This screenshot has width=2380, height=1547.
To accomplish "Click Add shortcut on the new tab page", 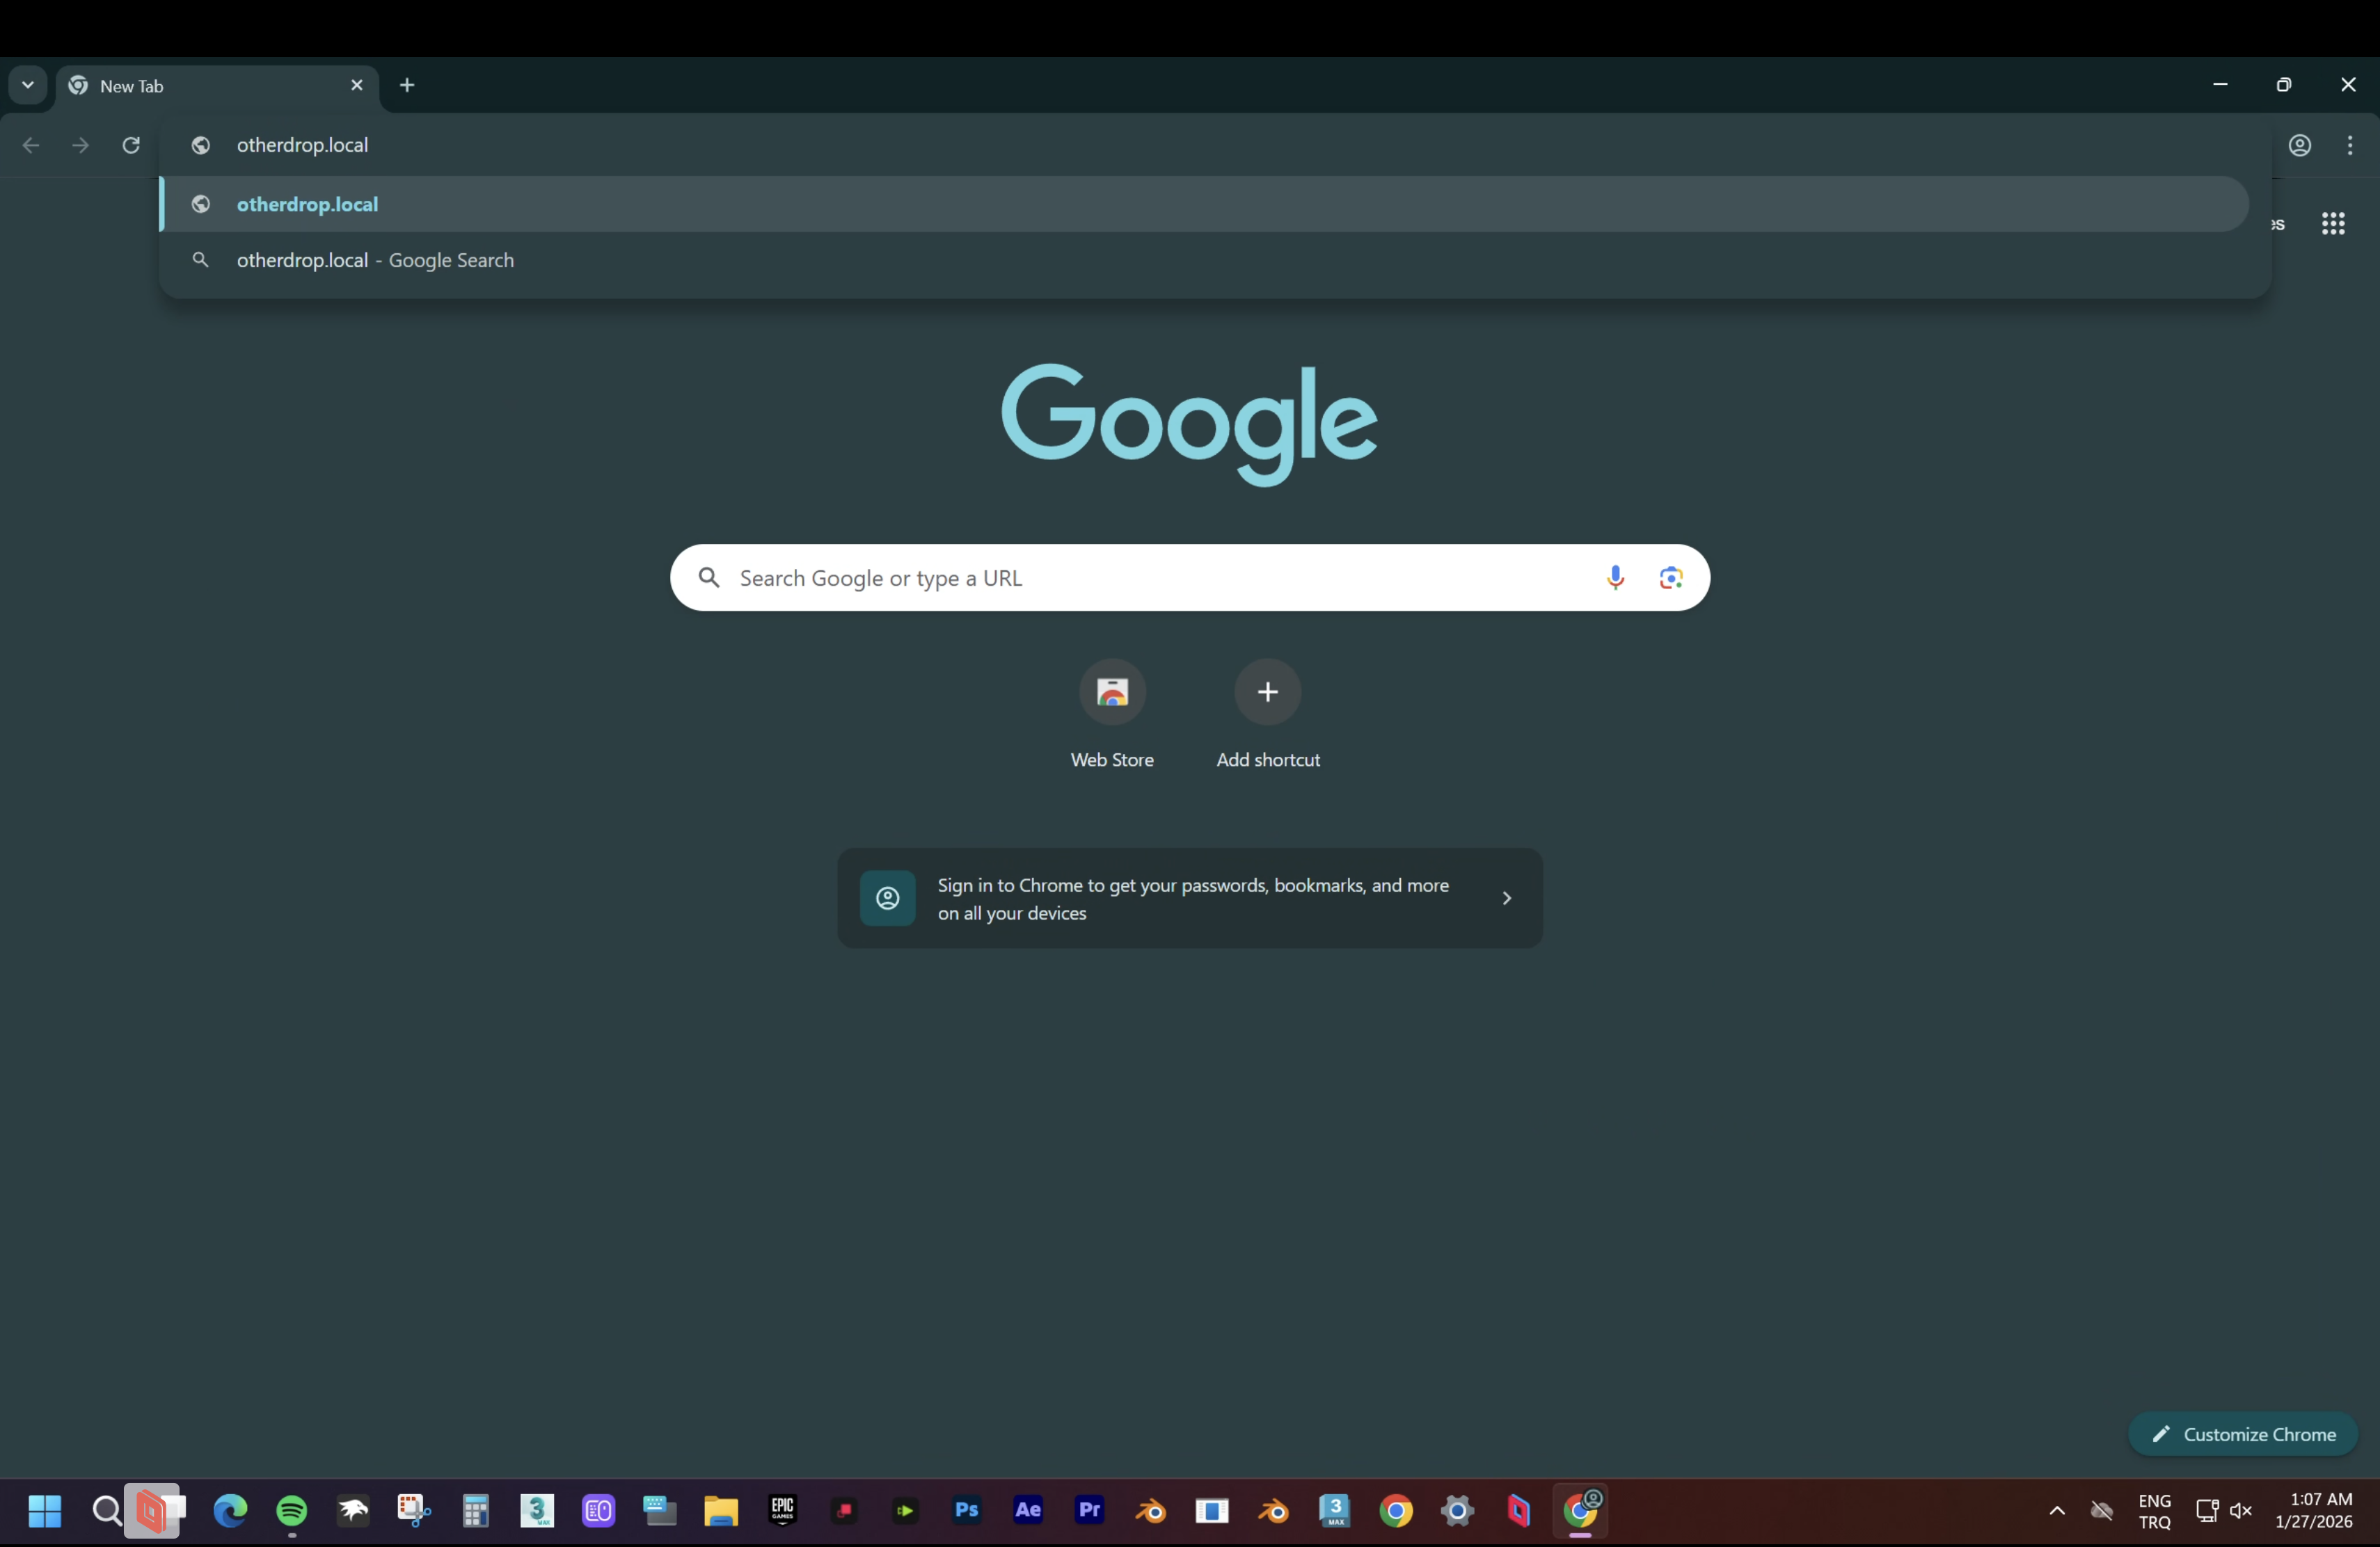I will (x=1267, y=693).
